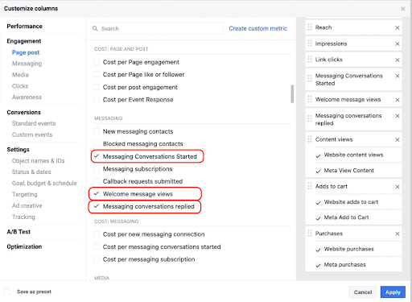Check Blocked messaging contacts
This screenshot has height=302, width=412.
97,143
